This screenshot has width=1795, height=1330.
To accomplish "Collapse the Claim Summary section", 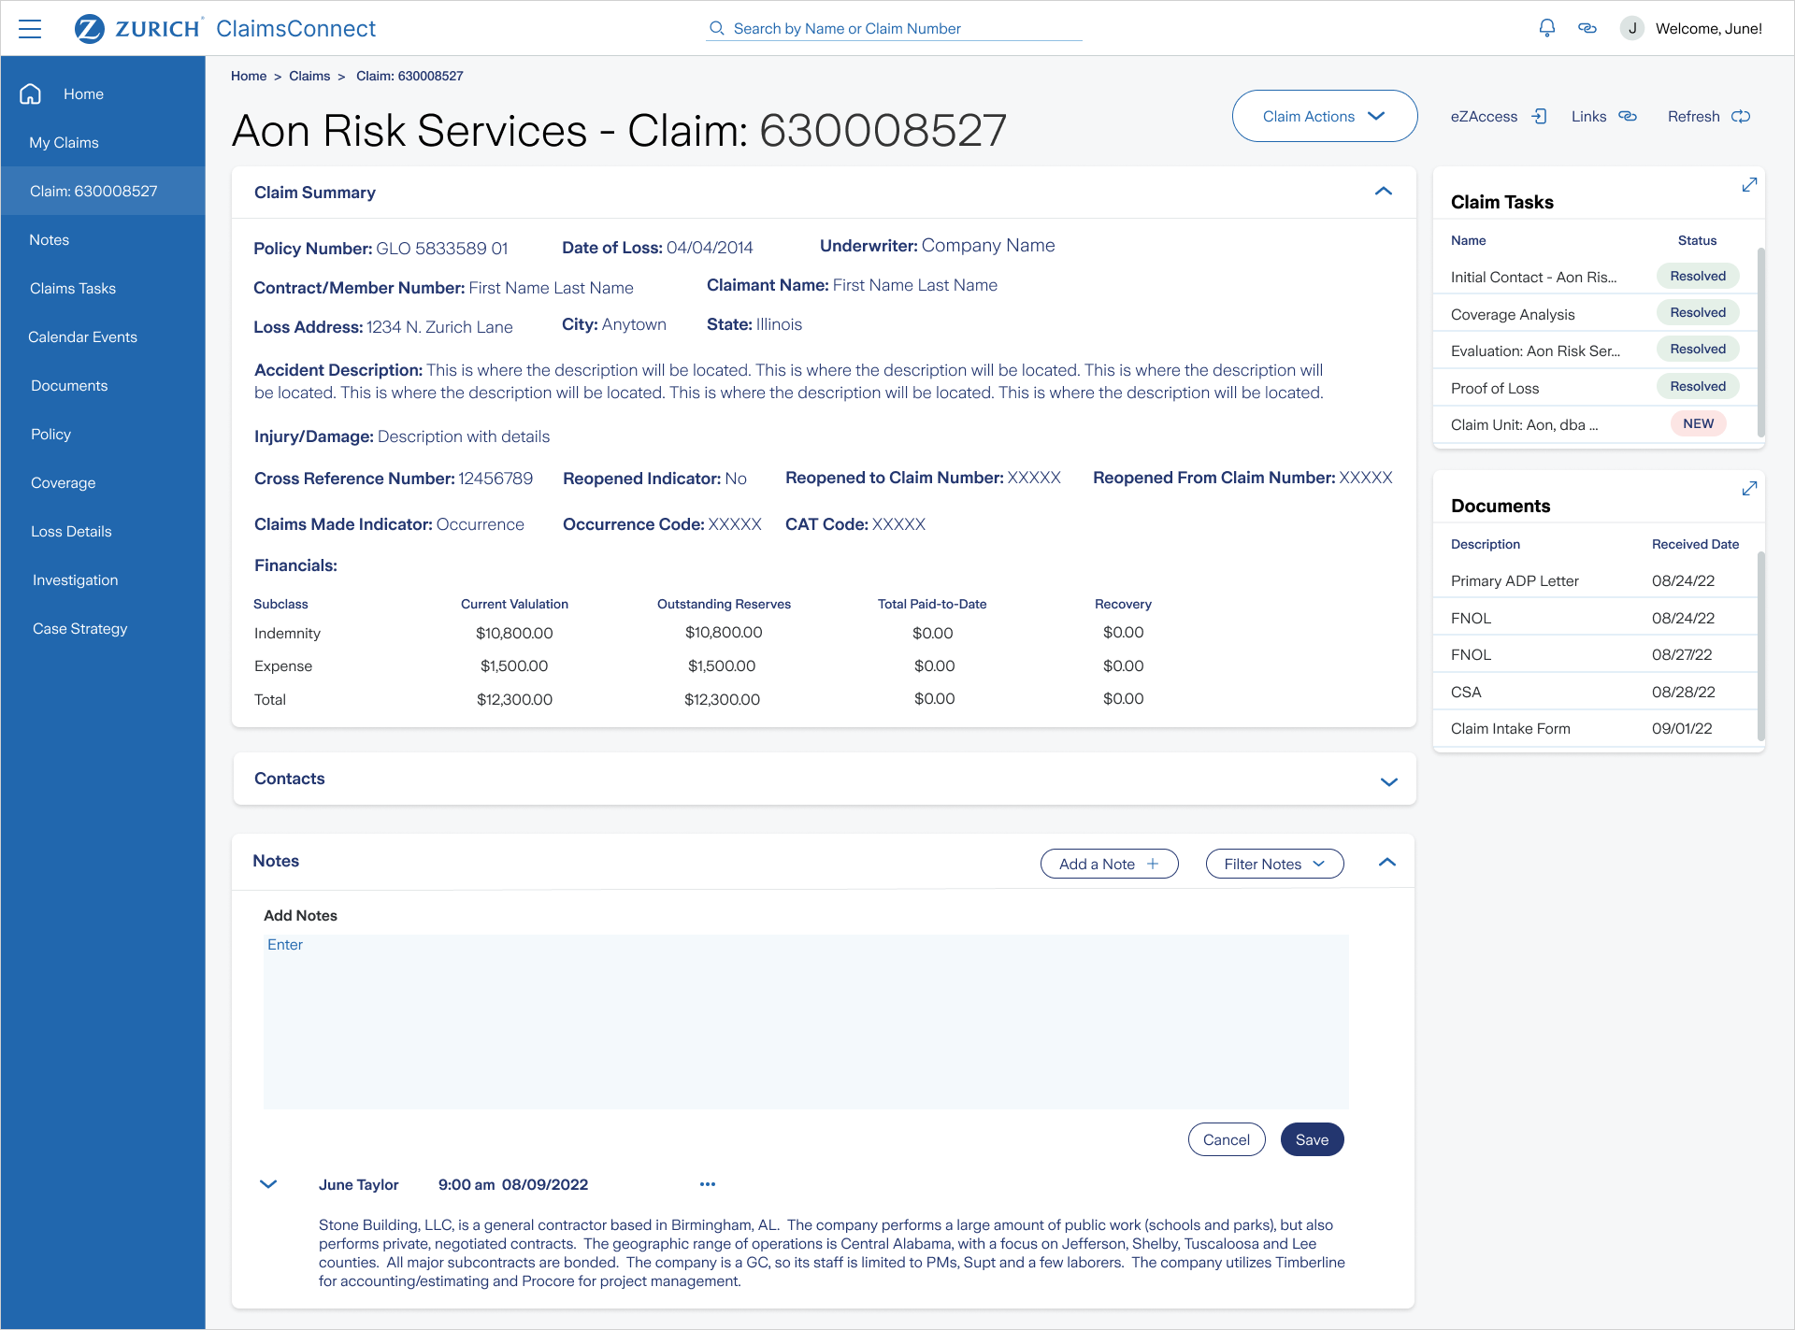I will [x=1384, y=192].
